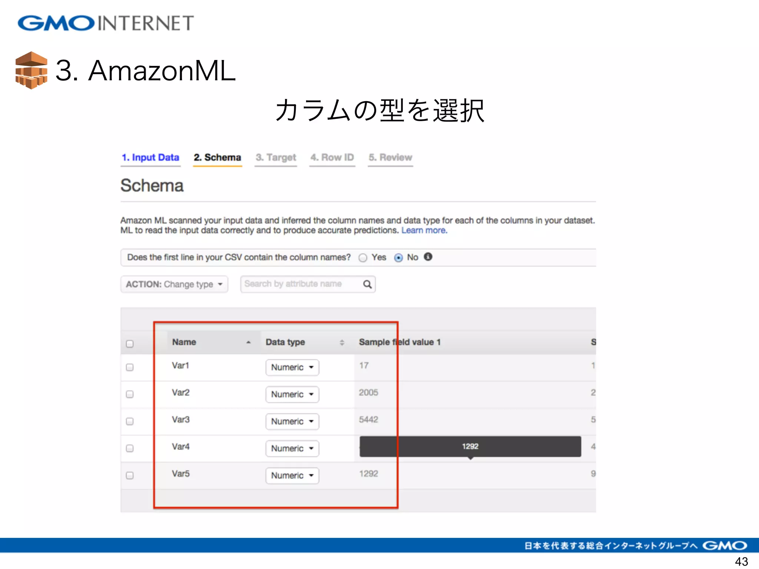Click the search magnifier icon

tap(367, 284)
